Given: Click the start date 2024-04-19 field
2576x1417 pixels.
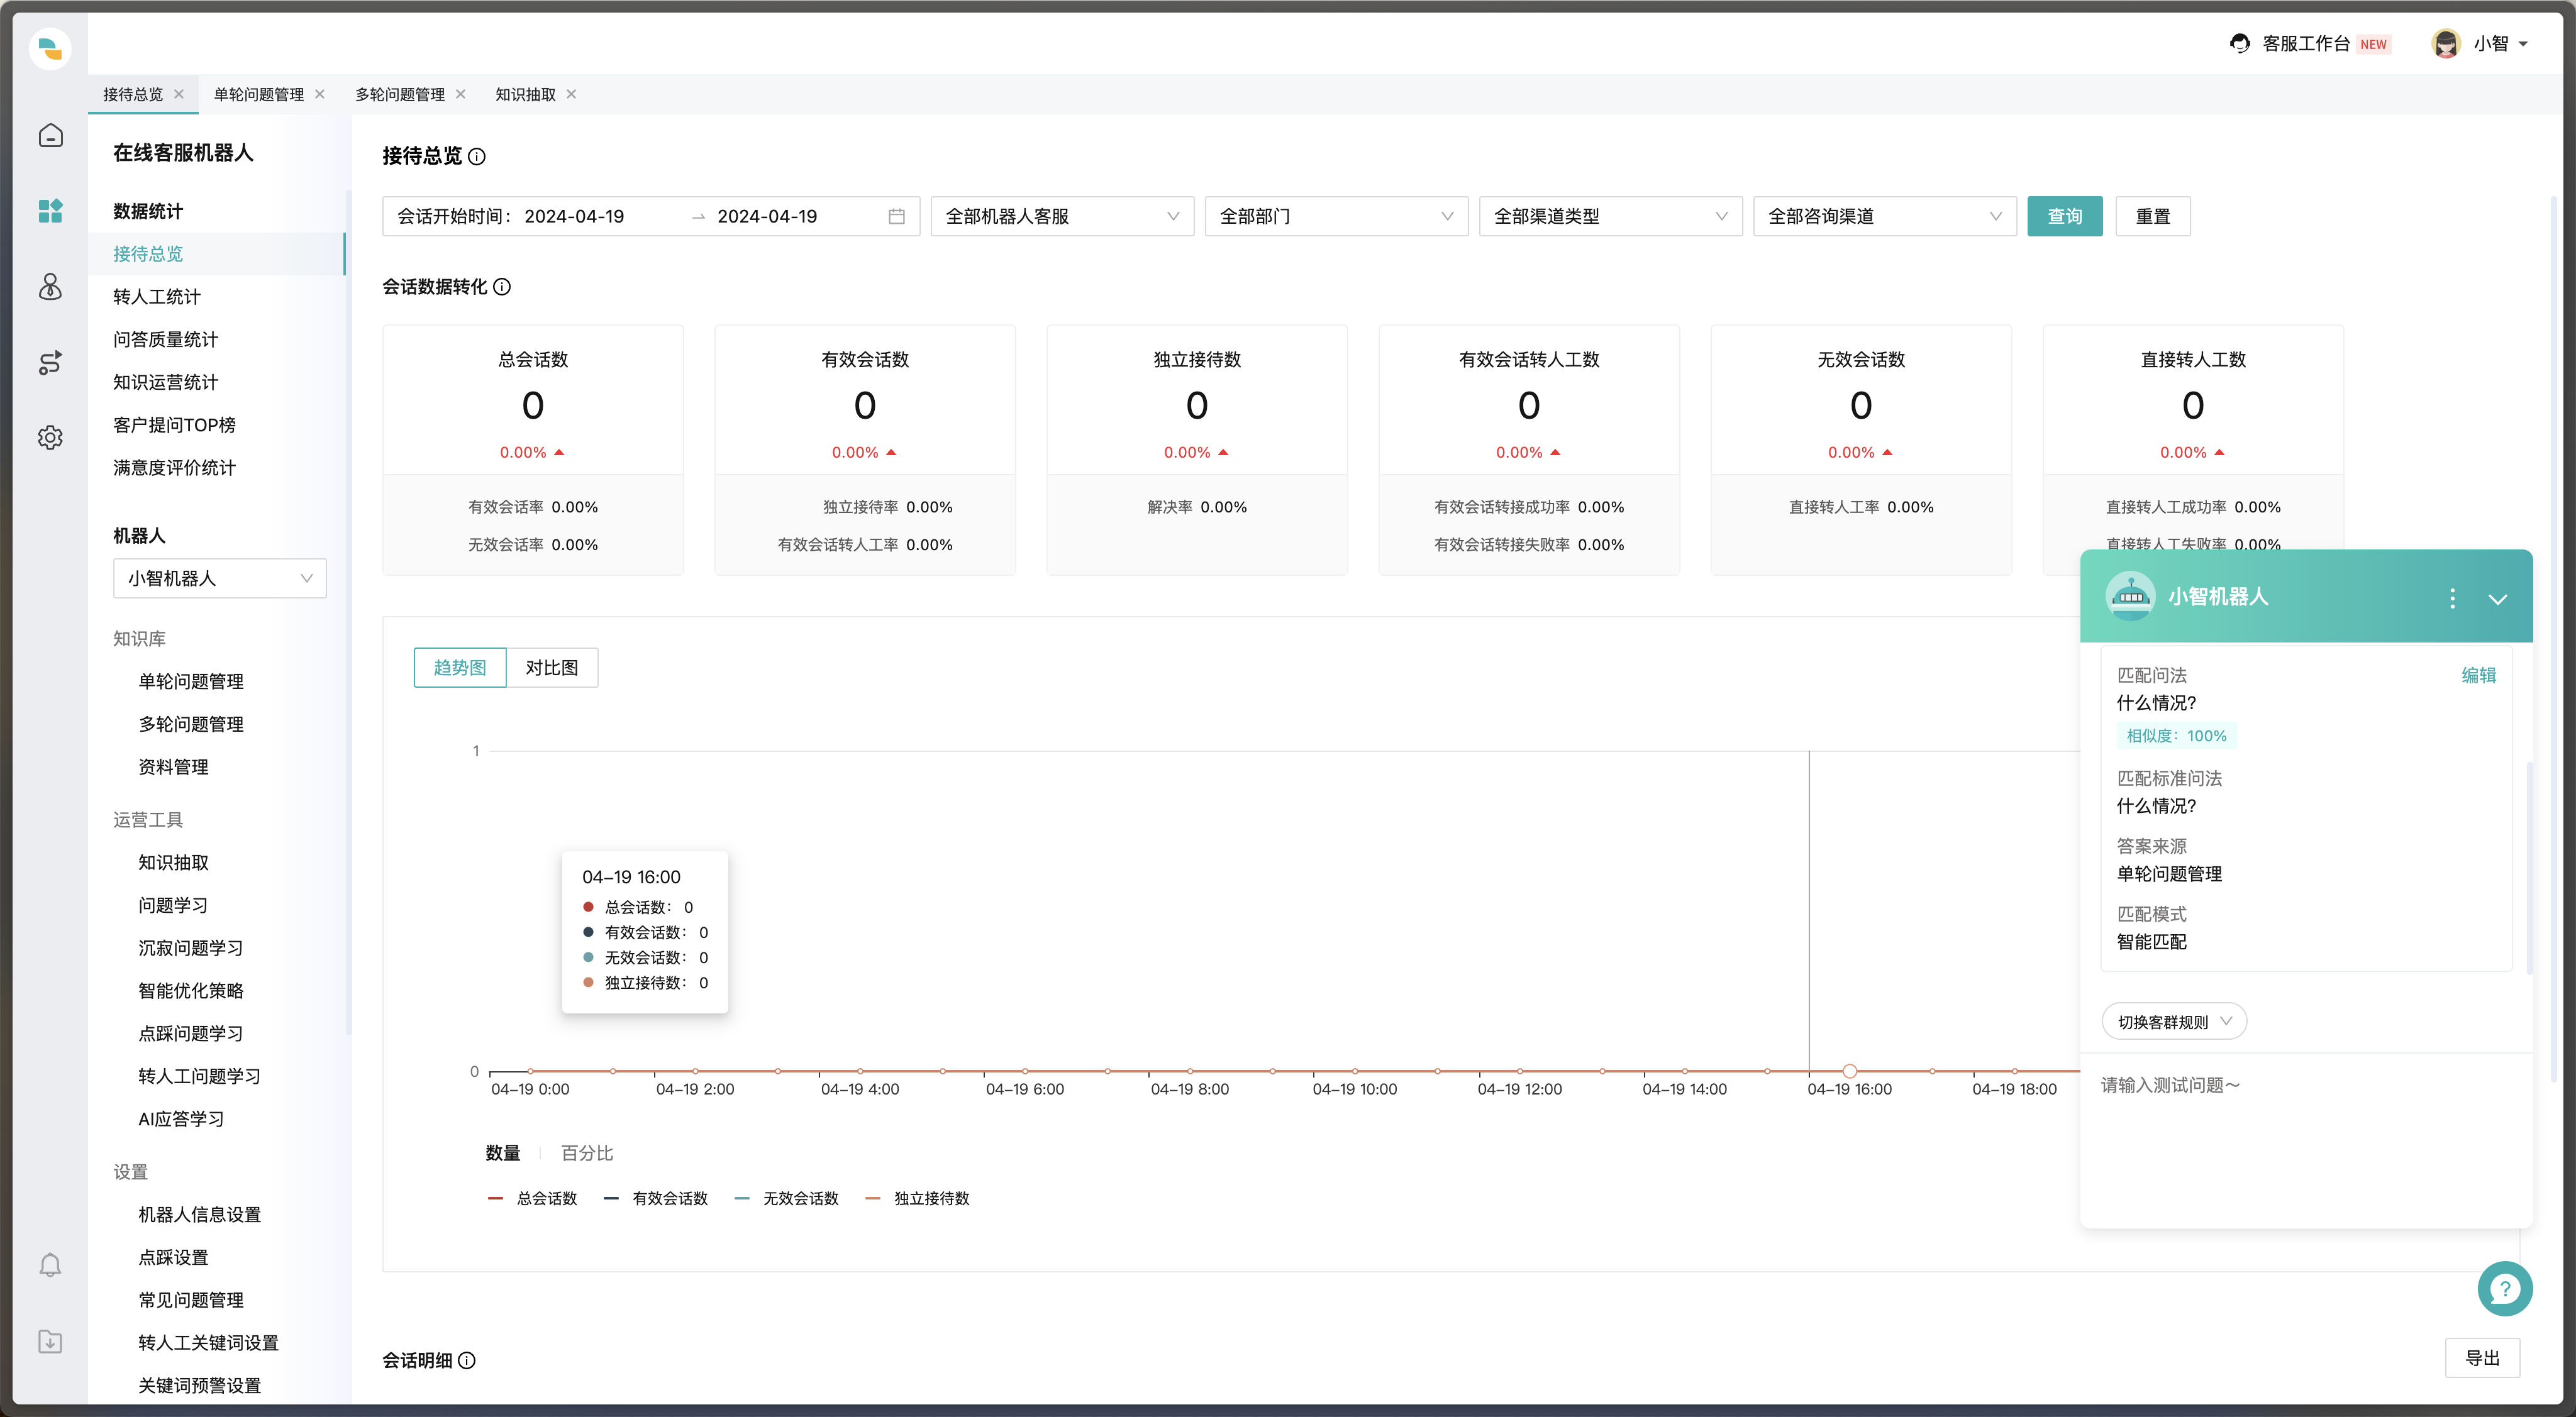Looking at the screenshot, I should click(x=574, y=216).
